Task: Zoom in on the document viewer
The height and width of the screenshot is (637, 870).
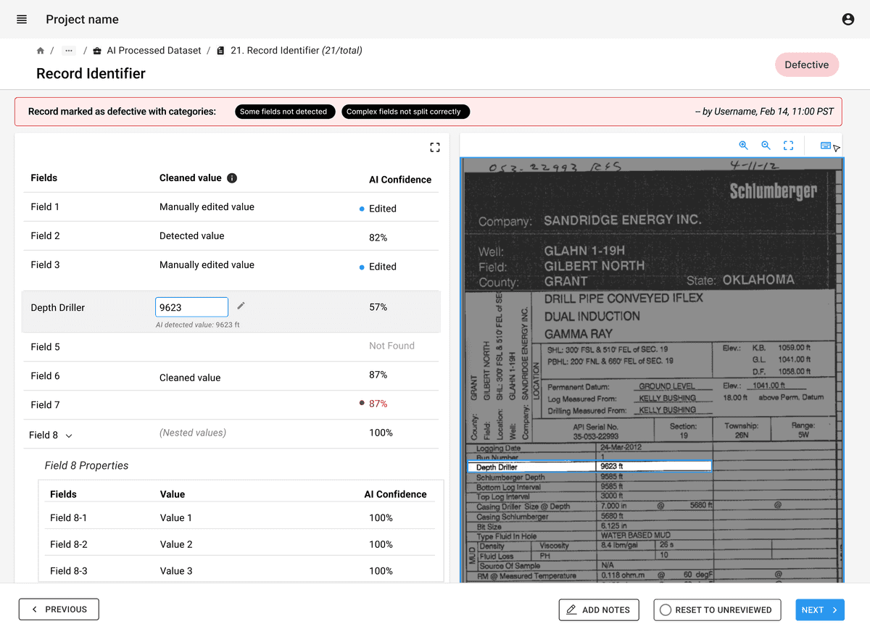Action: click(743, 146)
